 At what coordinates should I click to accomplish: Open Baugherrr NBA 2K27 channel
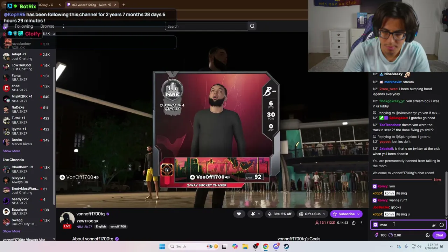pyautogui.click(x=28, y=211)
